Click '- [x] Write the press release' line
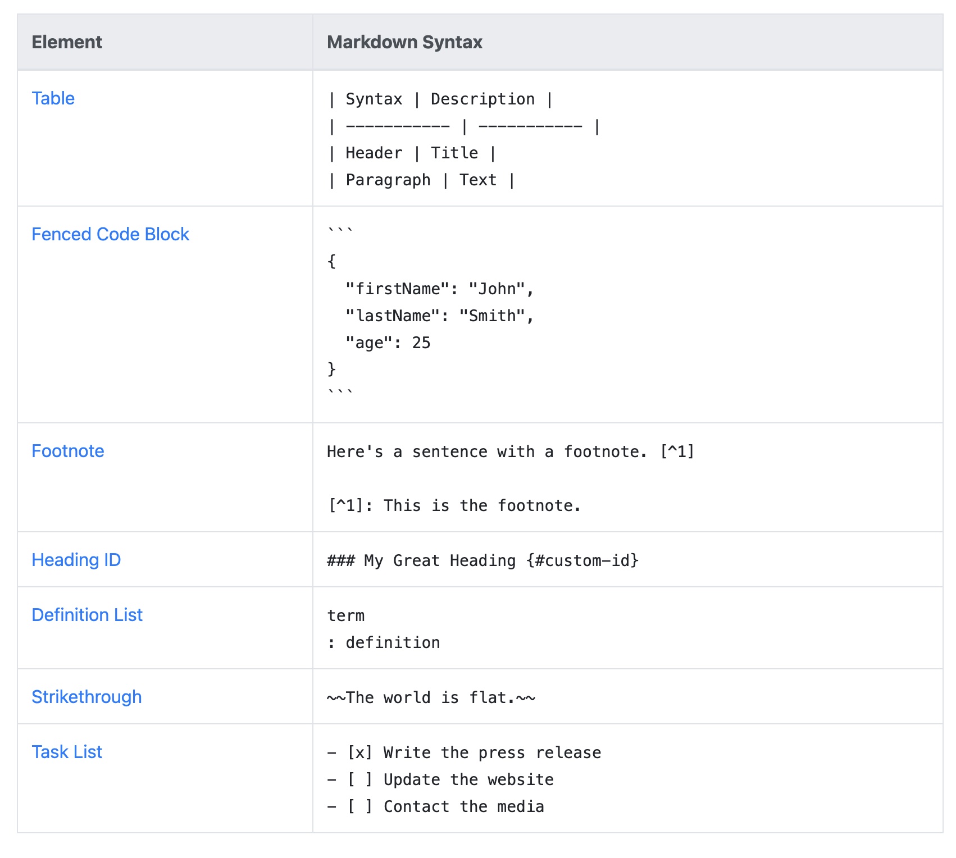Screen dimensions: 956x858 pos(464,753)
